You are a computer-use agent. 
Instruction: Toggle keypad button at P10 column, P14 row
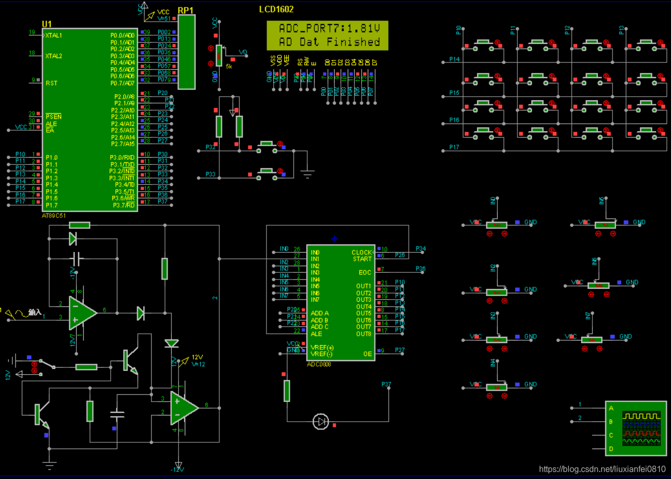pyautogui.click(x=484, y=45)
